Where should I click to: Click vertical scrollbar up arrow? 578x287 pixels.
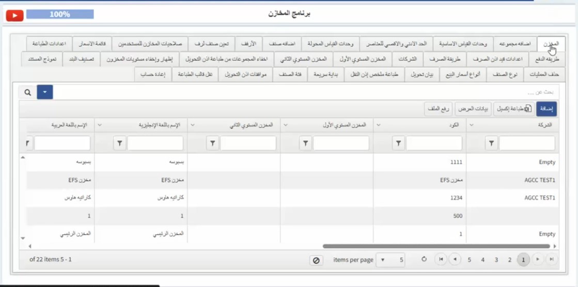(x=23, y=157)
